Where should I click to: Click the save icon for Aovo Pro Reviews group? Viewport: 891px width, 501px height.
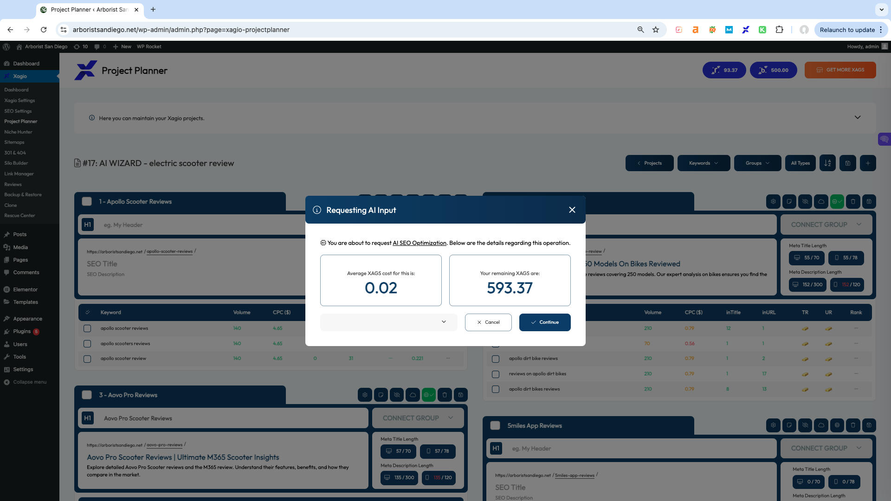coord(460,395)
